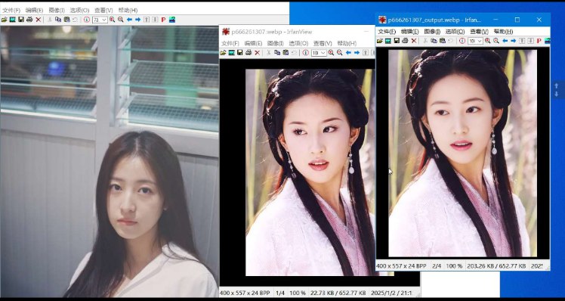Open 文件(F) menu in p666261307.webp window
565x301 pixels.
coord(230,43)
